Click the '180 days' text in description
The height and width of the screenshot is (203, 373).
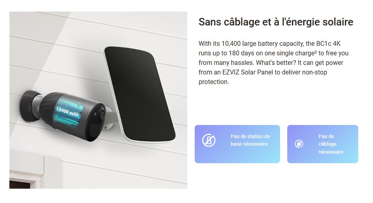tap(241, 53)
